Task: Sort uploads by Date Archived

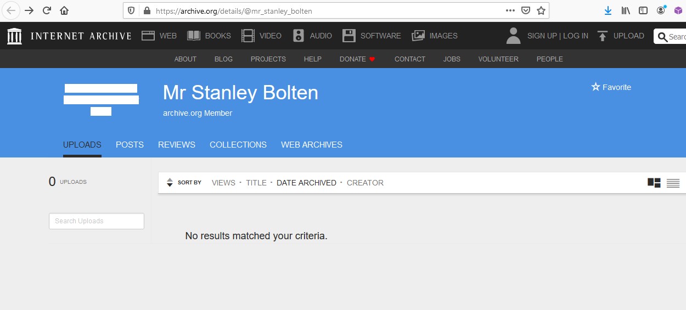Action: tap(306, 183)
